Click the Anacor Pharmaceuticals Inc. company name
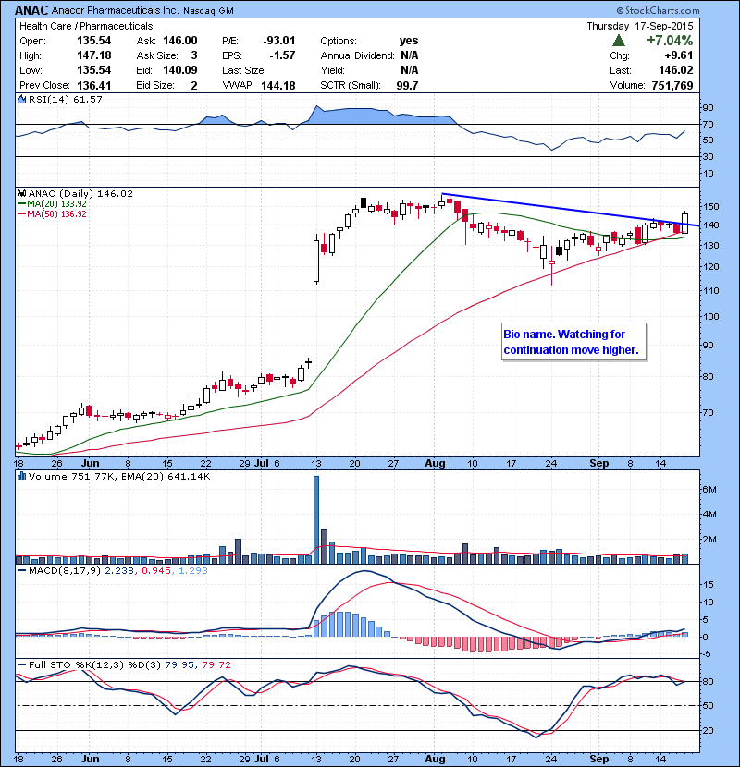This screenshot has height=767, width=740. coord(115,10)
